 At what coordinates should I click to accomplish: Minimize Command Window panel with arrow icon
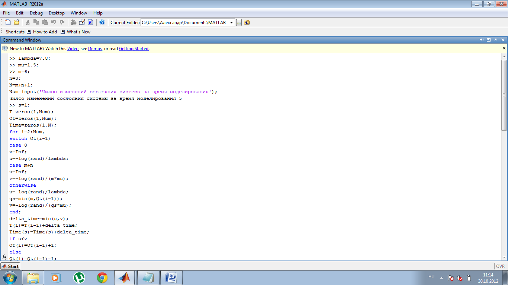click(482, 40)
